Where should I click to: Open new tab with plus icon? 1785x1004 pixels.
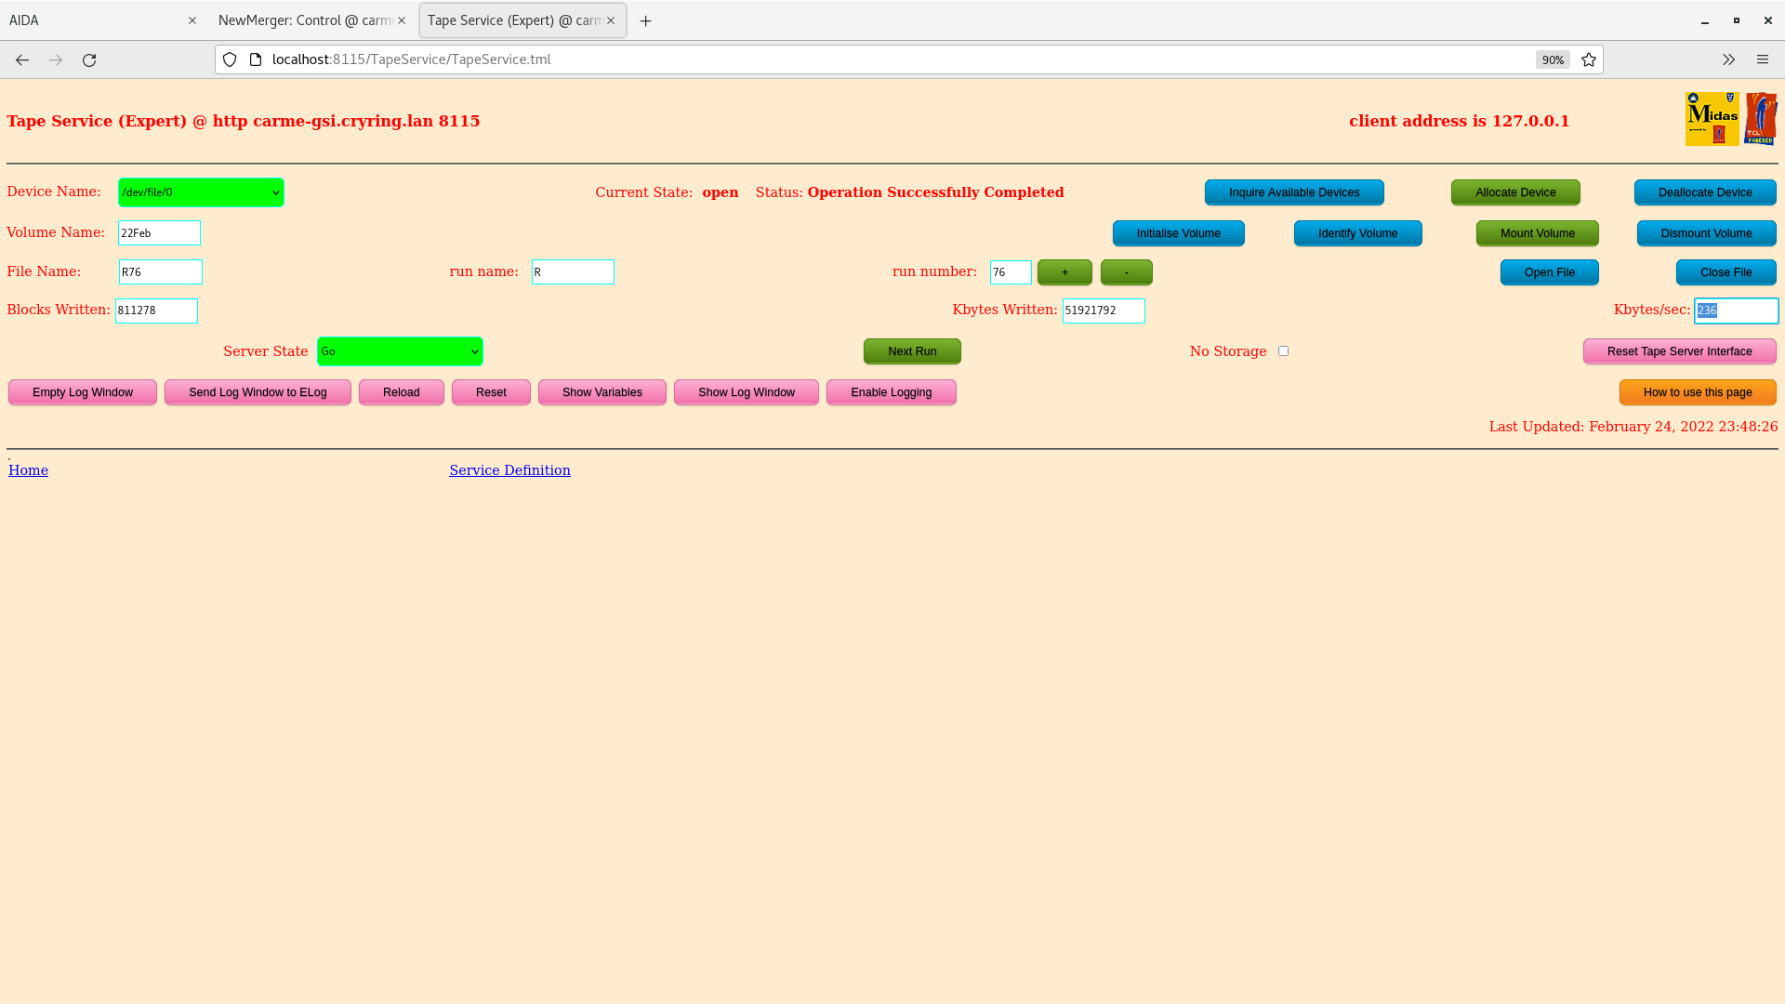tap(645, 20)
